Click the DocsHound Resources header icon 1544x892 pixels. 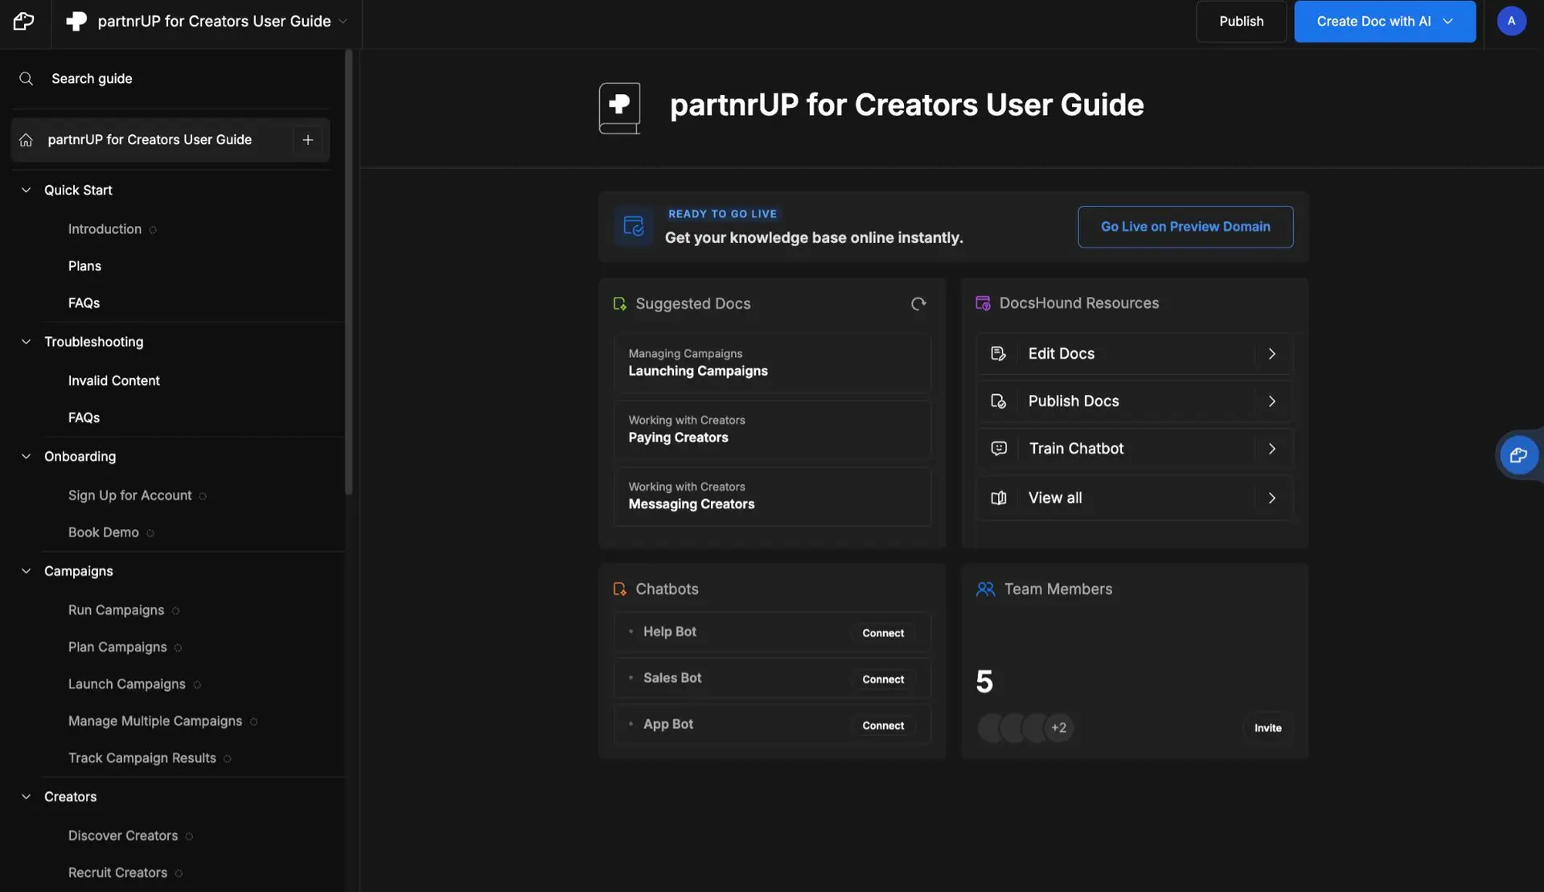(983, 303)
